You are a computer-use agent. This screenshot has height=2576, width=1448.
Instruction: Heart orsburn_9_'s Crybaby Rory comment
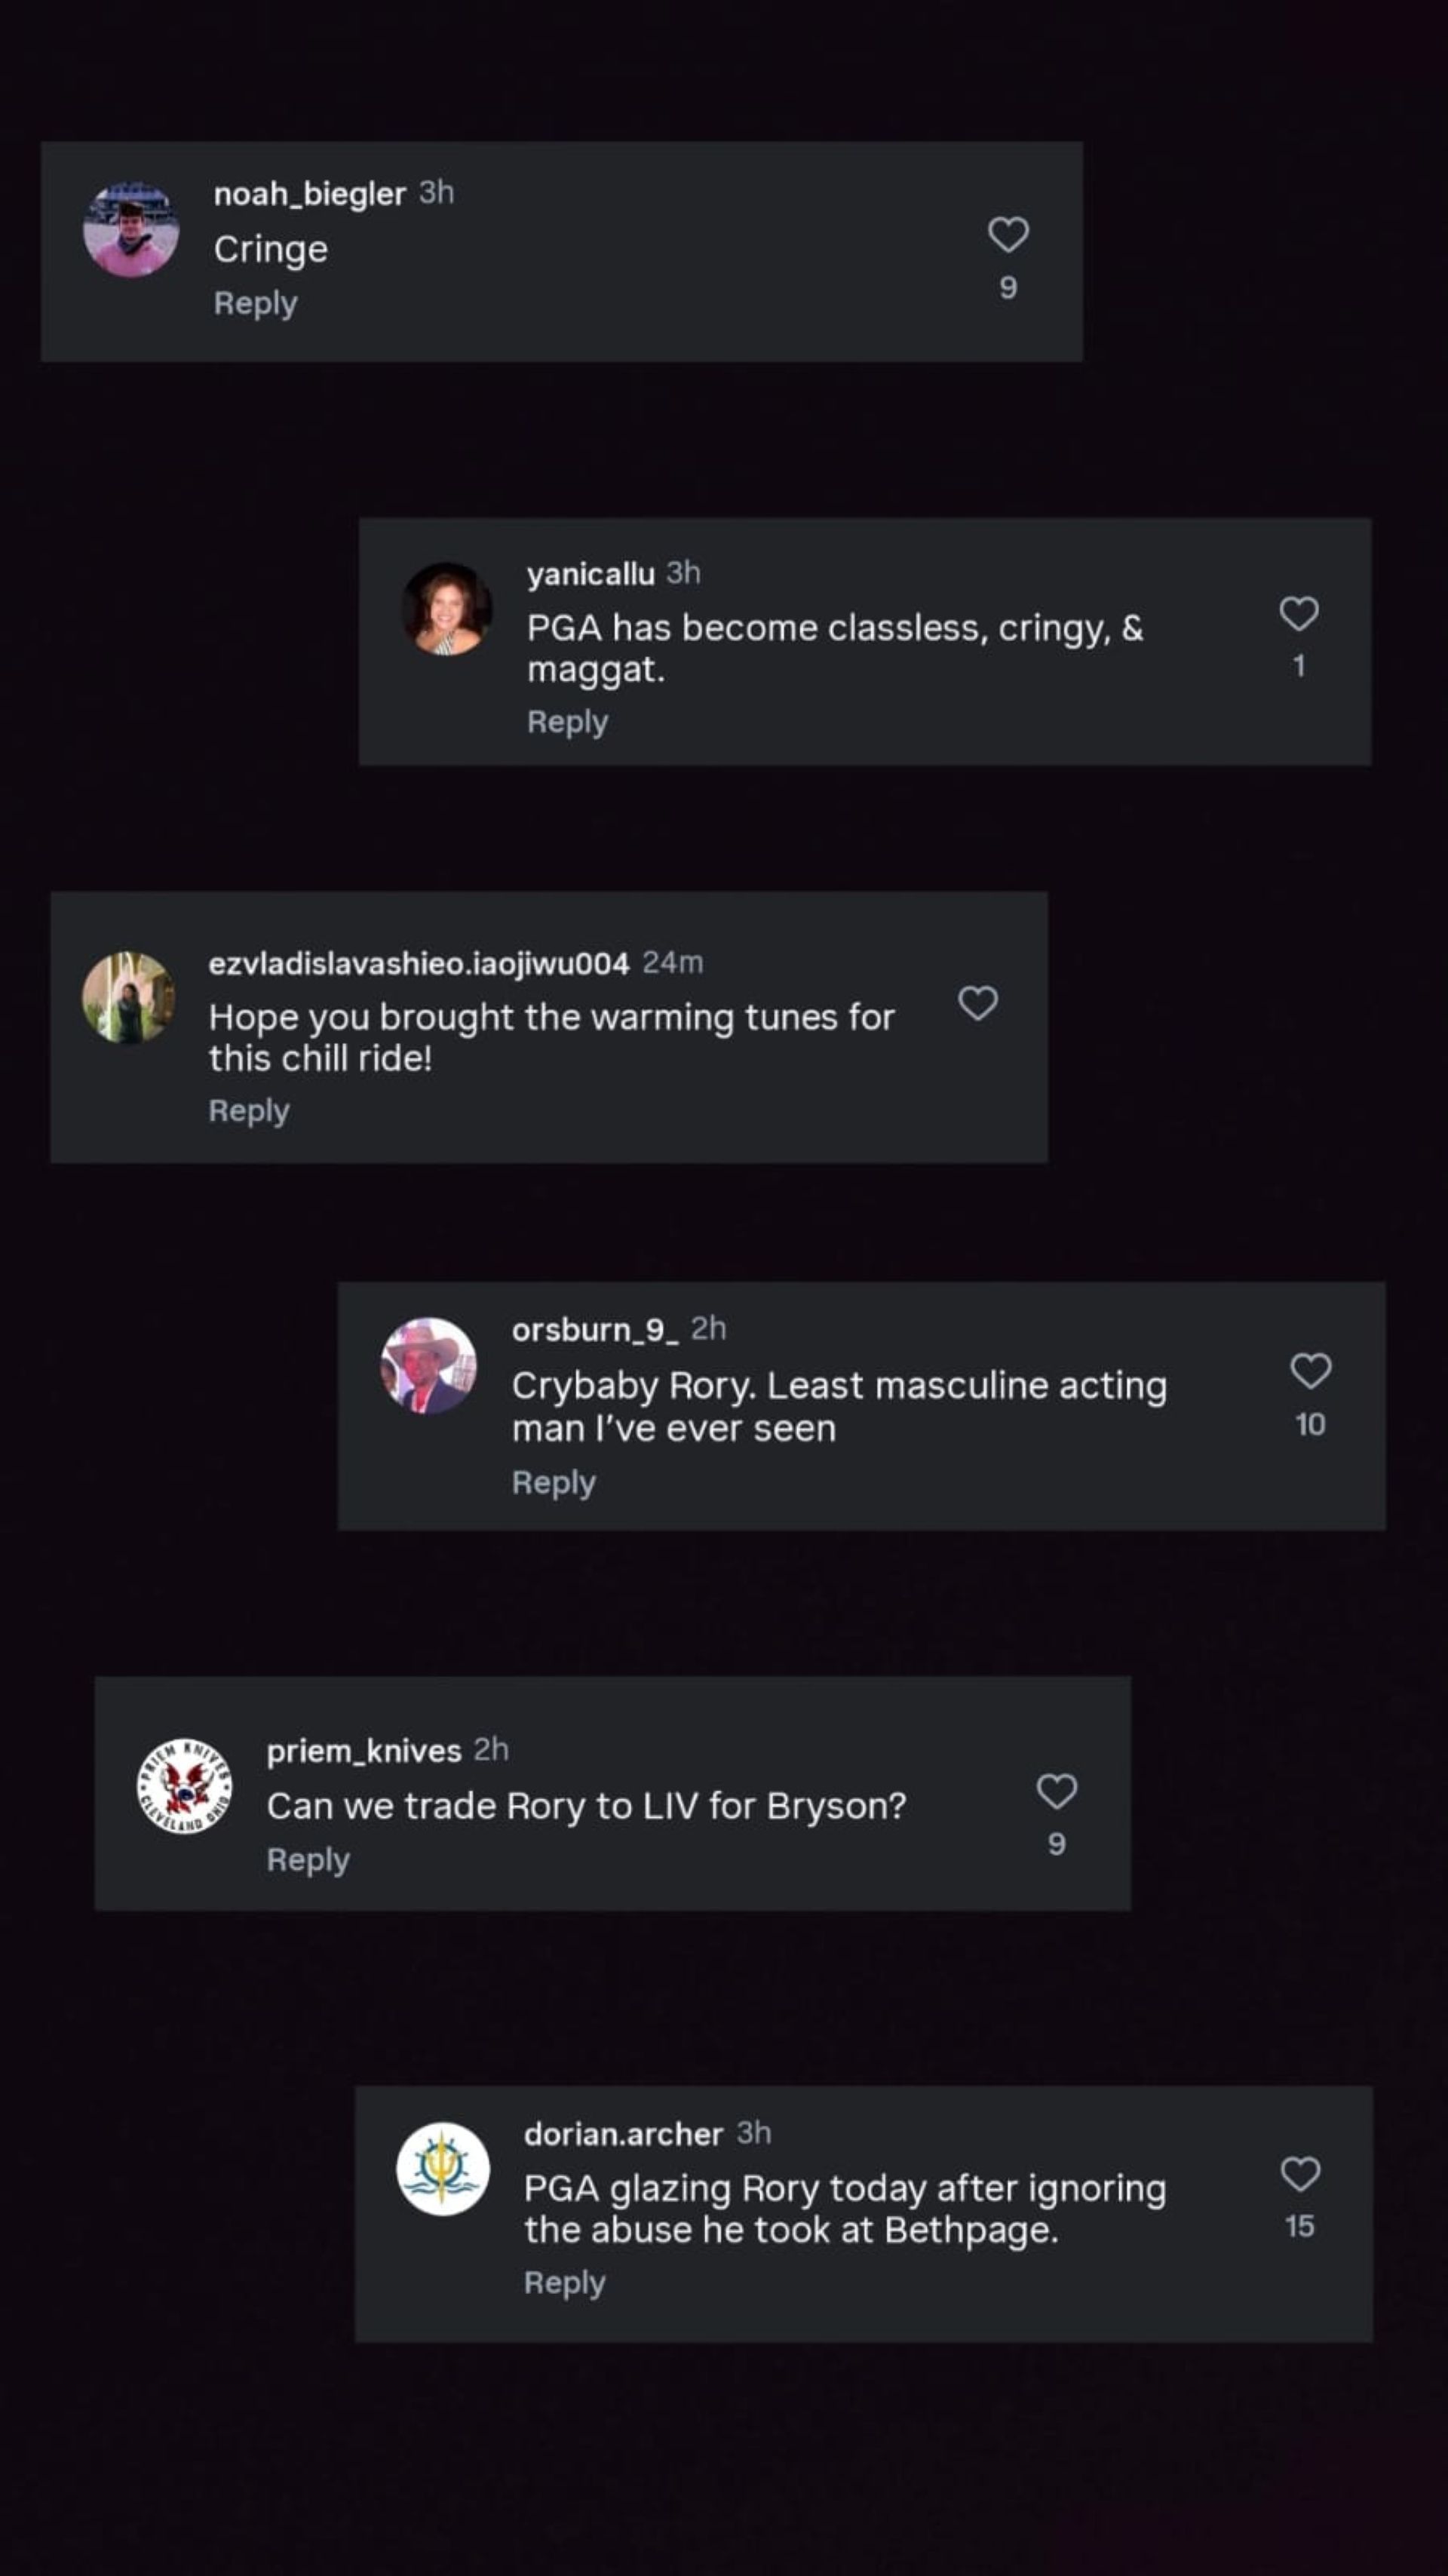(1310, 1371)
